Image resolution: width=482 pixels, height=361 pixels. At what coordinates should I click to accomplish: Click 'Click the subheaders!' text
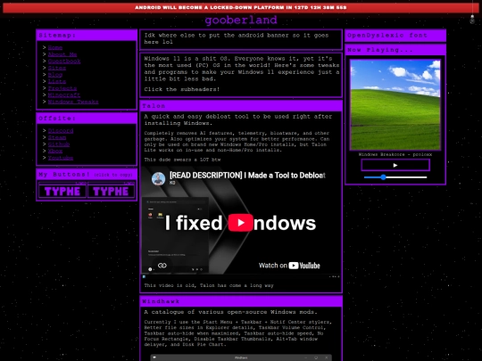(x=182, y=89)
